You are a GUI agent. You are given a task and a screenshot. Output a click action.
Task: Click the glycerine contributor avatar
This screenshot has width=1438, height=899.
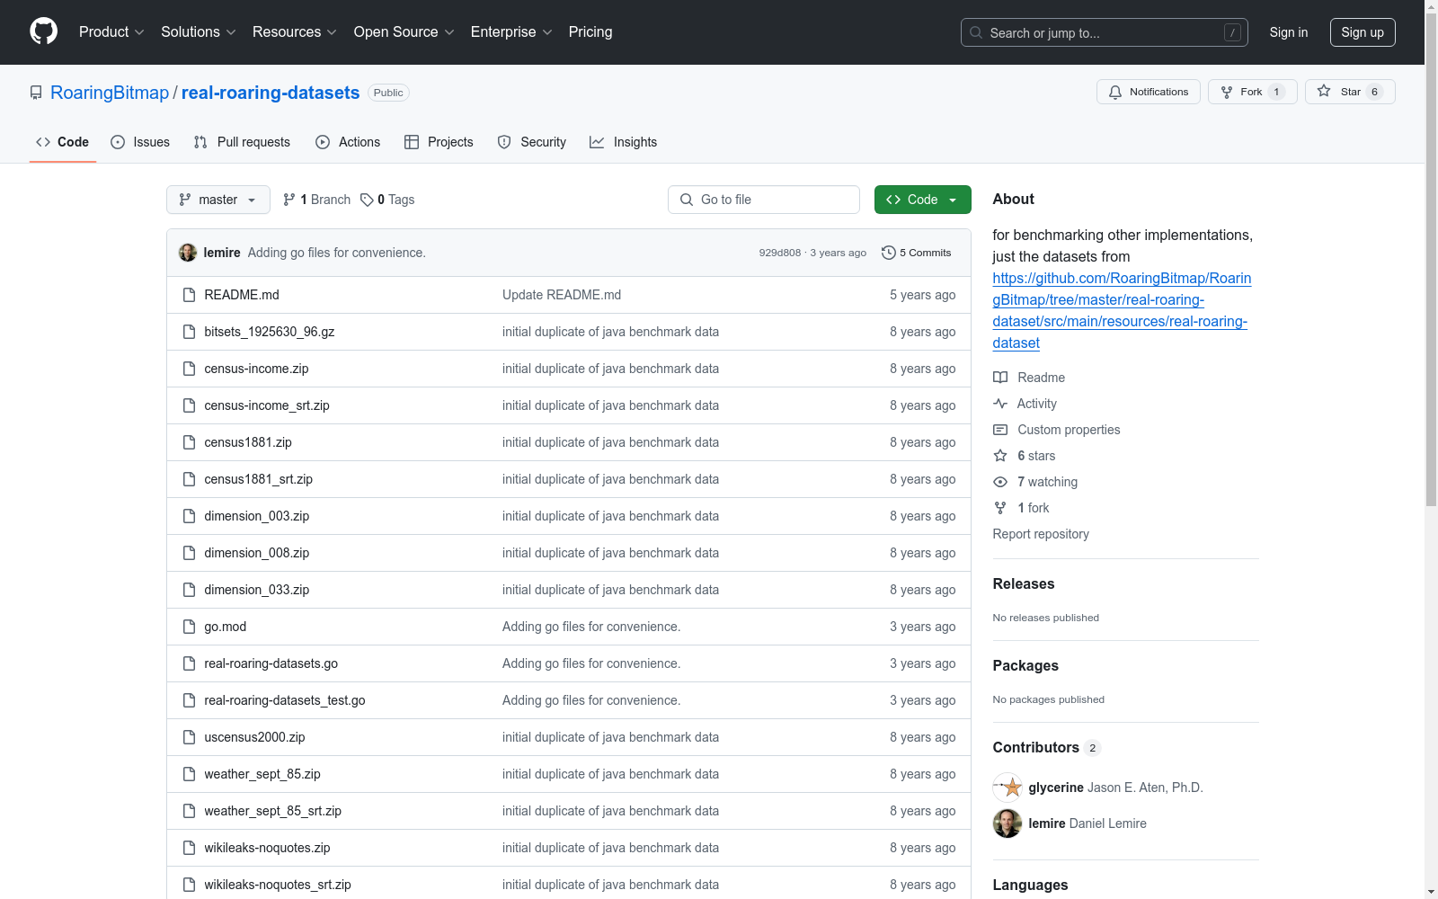[x=1007, y=788]
